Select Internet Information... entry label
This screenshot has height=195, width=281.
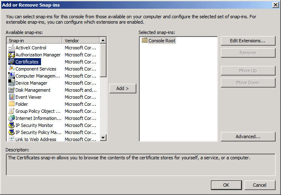pos(39,118)
